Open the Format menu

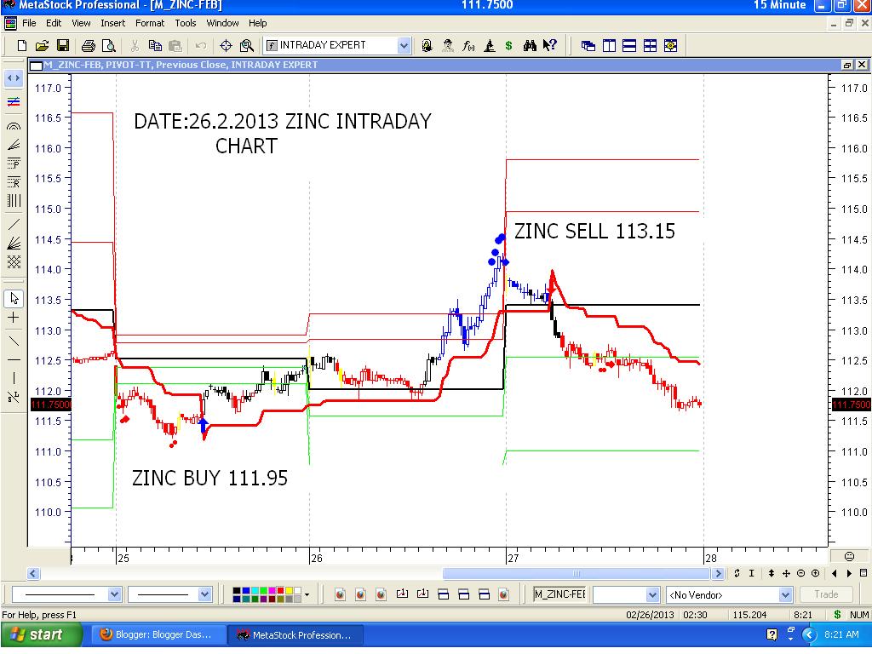click(x=150, y=23)
